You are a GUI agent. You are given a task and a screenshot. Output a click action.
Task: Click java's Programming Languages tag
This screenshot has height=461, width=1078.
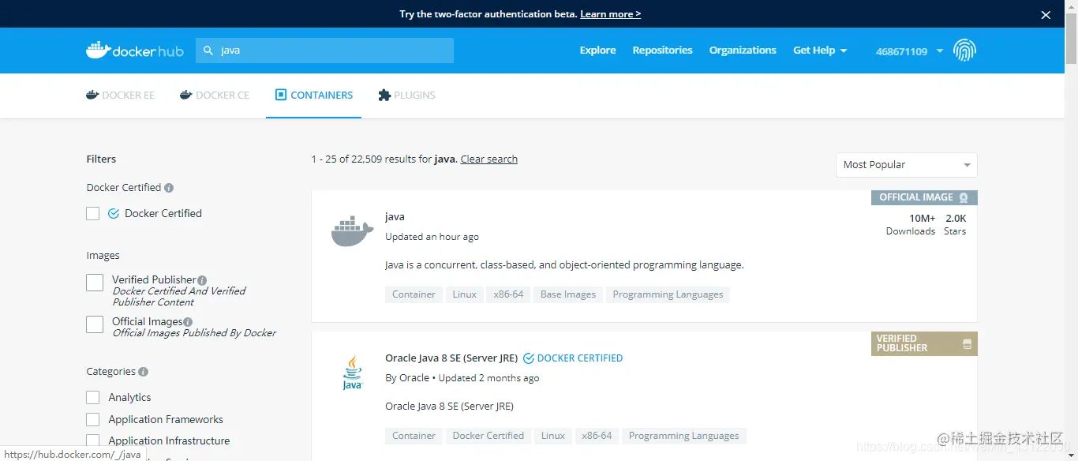pos(668,294)
